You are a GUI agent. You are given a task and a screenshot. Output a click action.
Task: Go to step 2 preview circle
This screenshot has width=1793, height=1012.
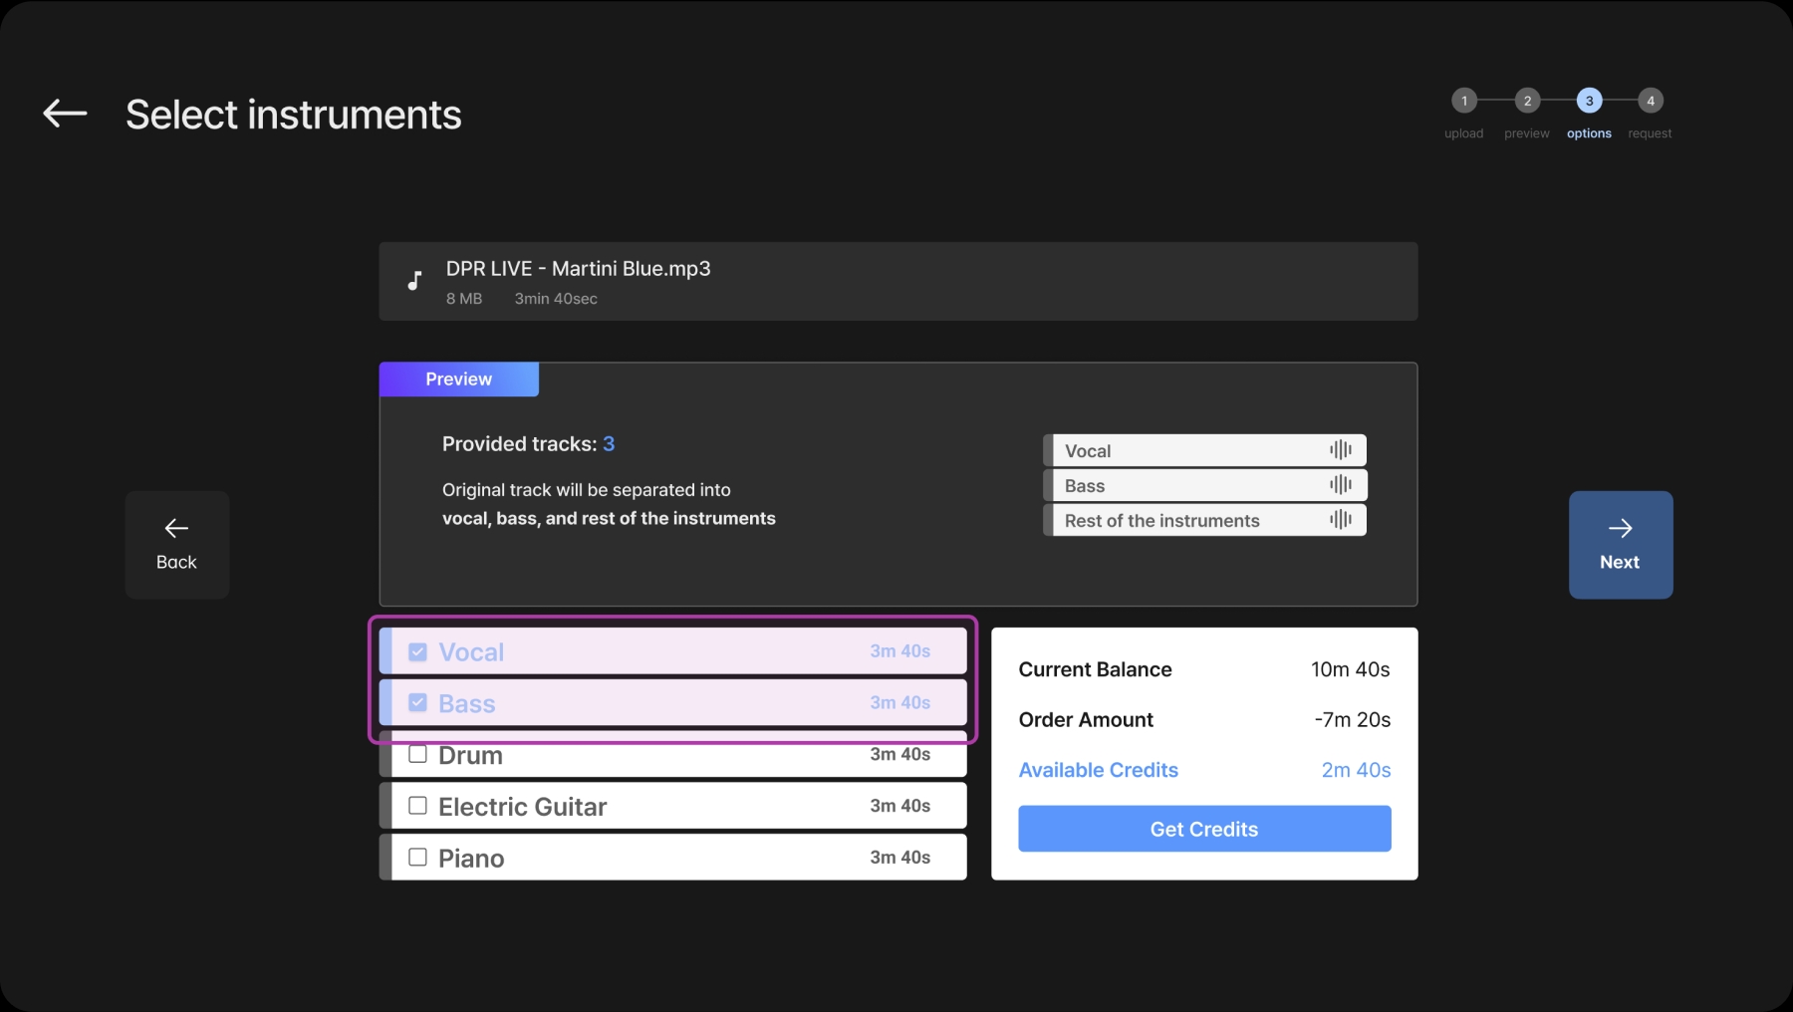click(1527, 101)
